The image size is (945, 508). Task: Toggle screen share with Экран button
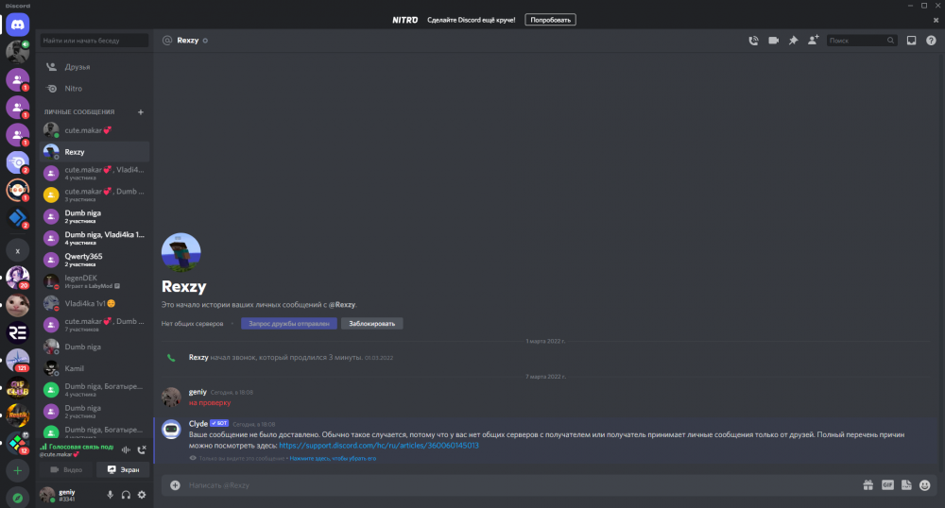coord(123,469)
